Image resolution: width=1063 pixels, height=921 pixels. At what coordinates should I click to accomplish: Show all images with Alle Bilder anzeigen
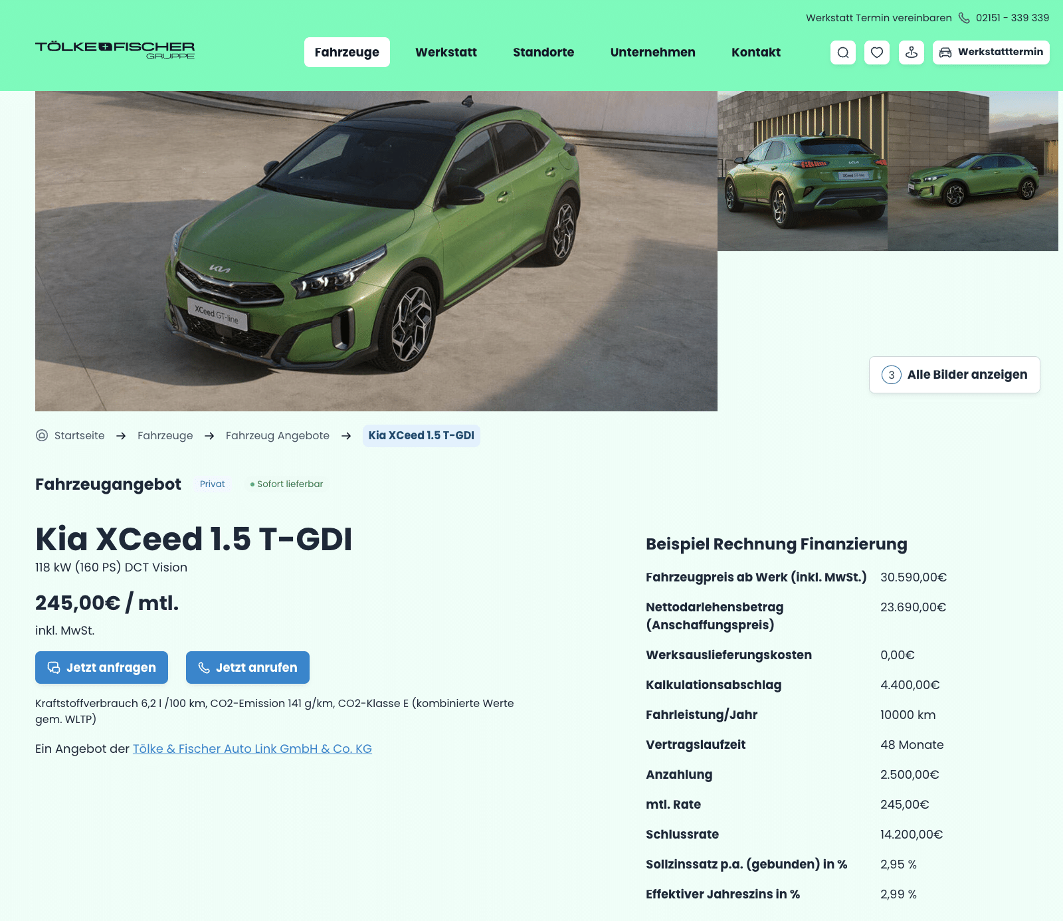tap(955, 375)
